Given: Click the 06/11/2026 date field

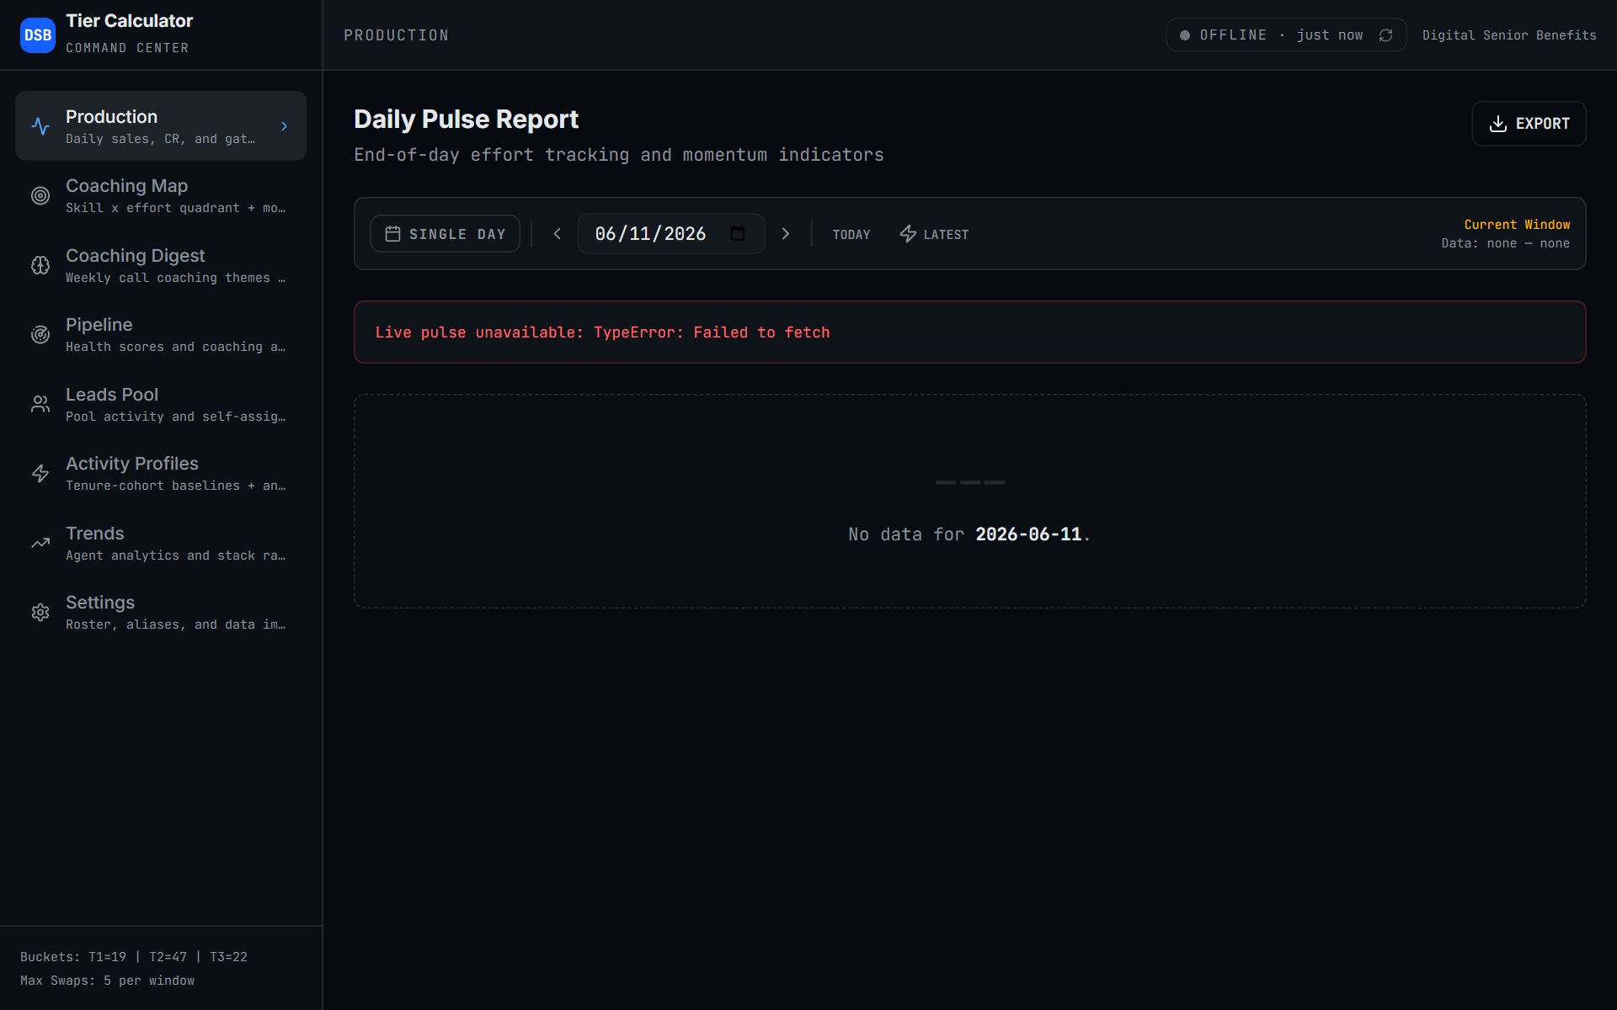Looking at the screenshot, I should pos(670,233).
